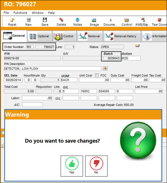
Task: Open the File menu
Action: (6, 13)
